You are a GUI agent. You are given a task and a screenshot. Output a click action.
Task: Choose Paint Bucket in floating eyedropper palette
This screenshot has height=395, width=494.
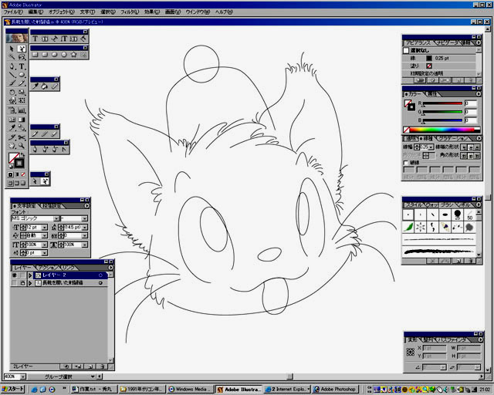45,86
